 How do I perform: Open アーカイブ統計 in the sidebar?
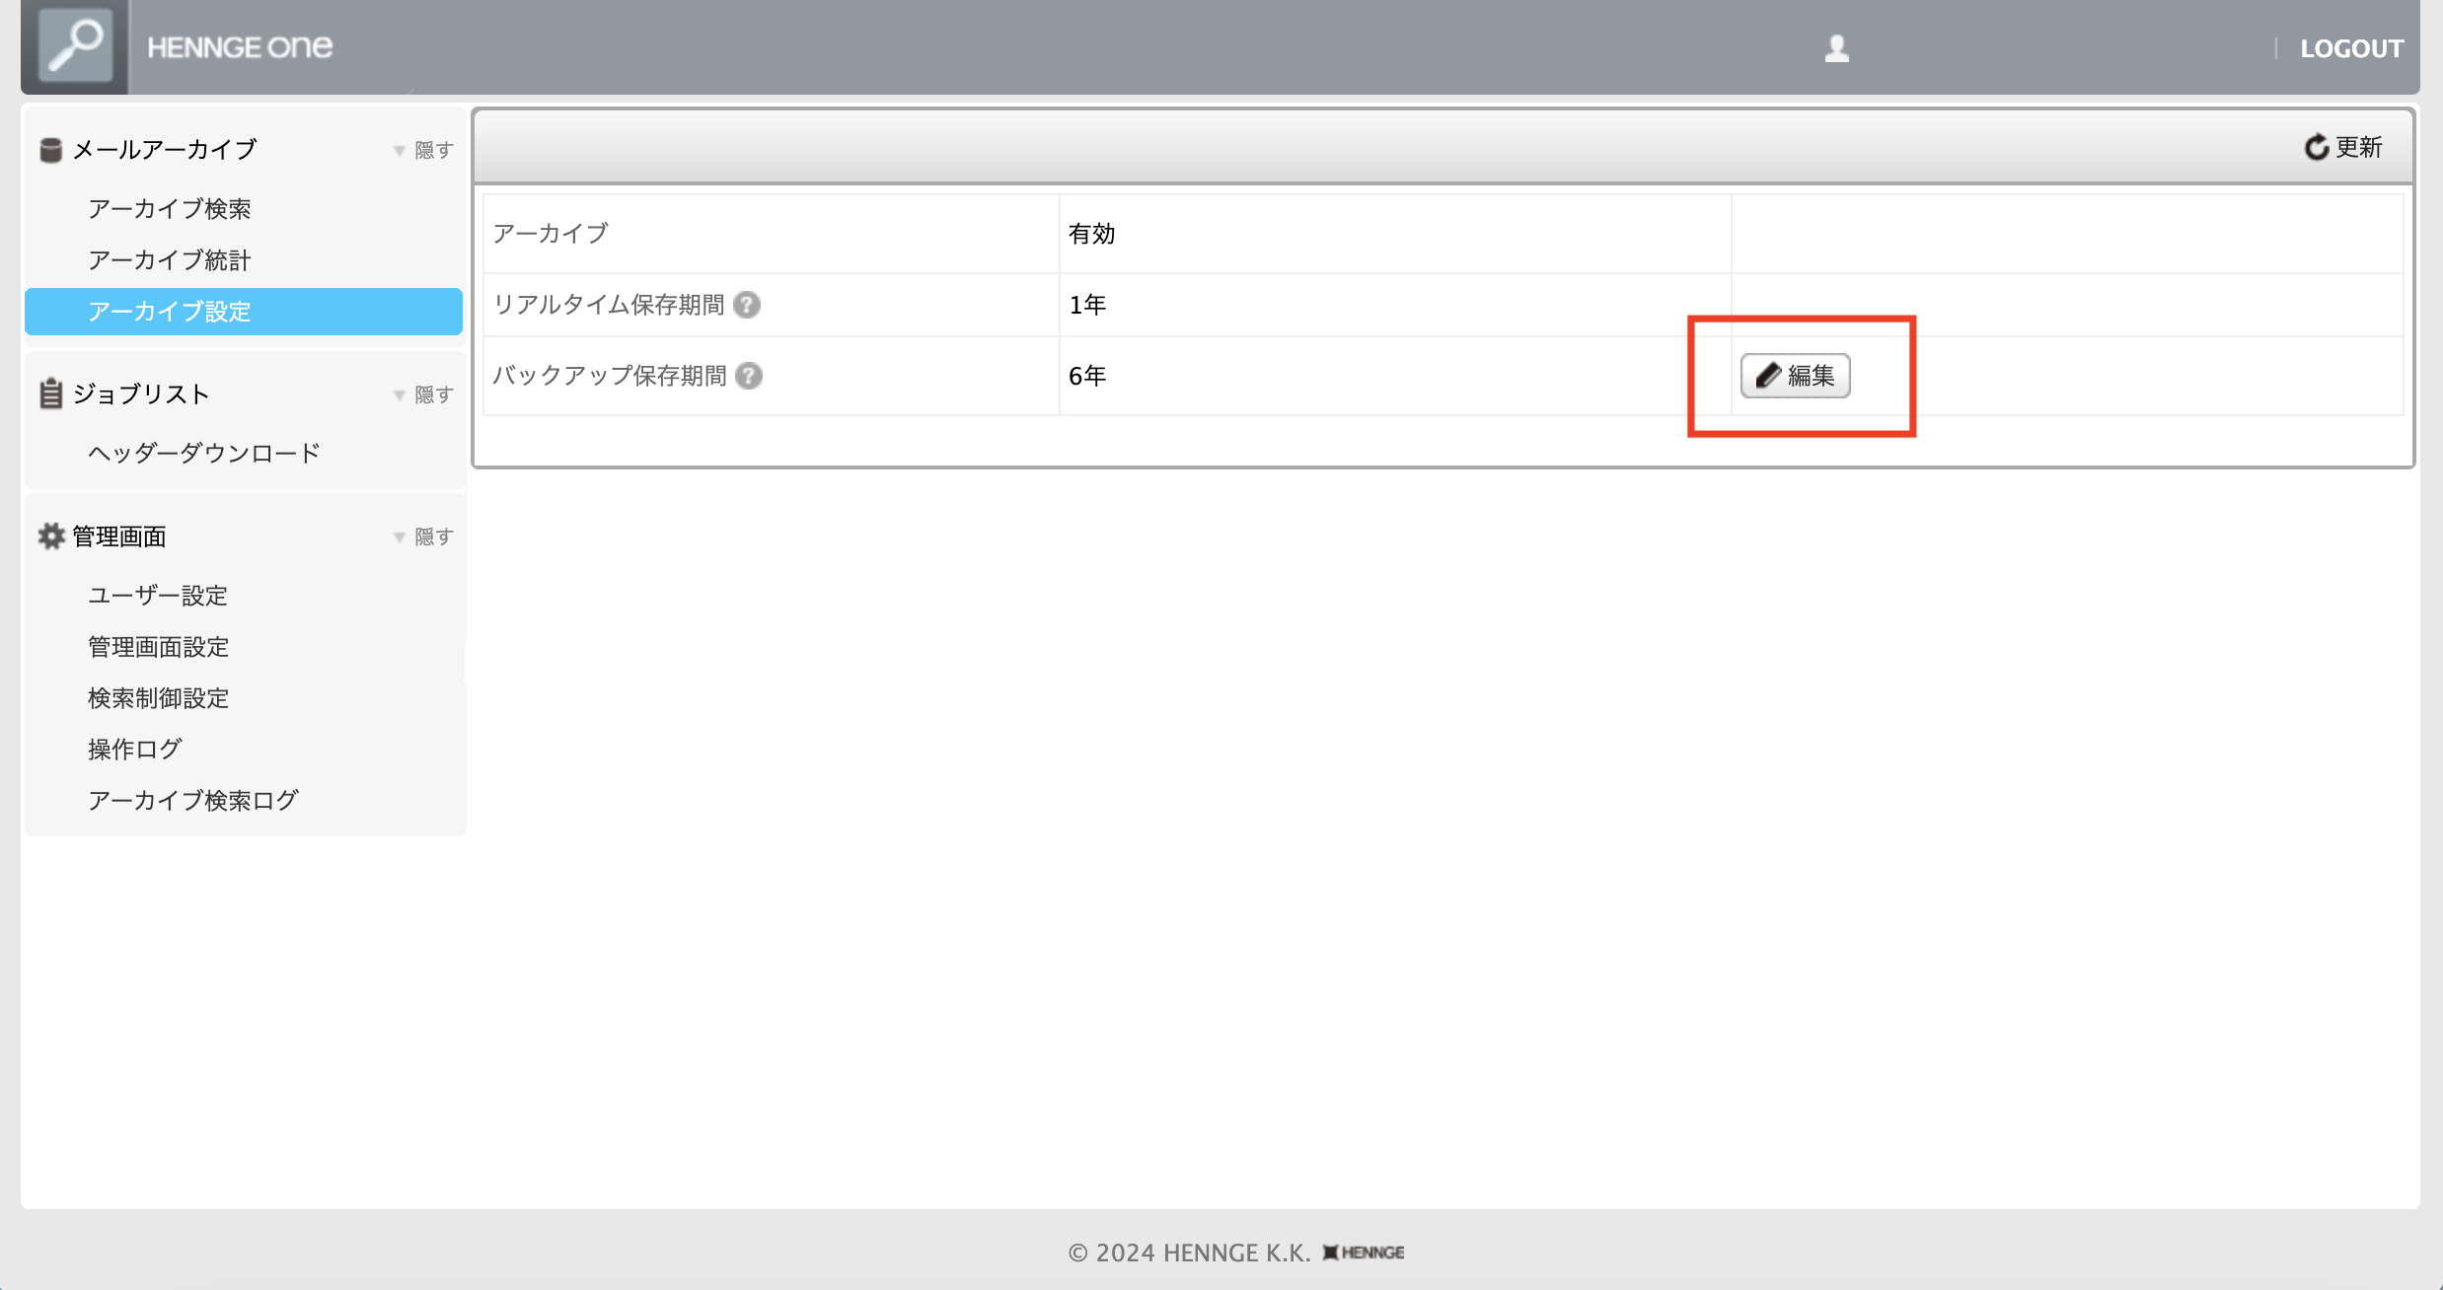tap(170, 260)
